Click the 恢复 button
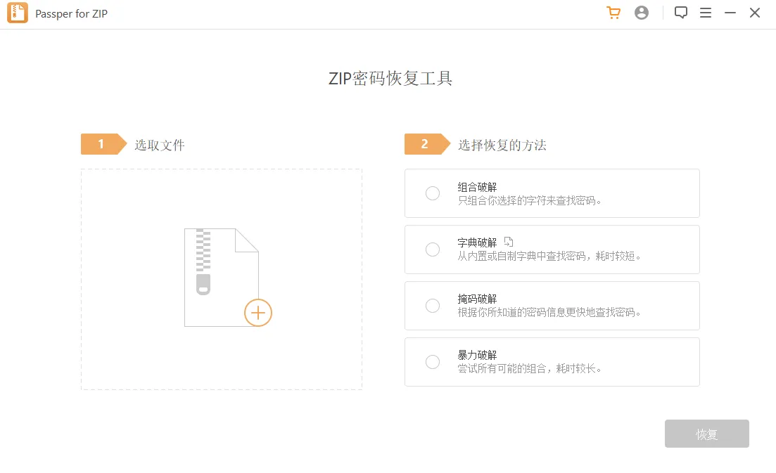 (707, 434)
